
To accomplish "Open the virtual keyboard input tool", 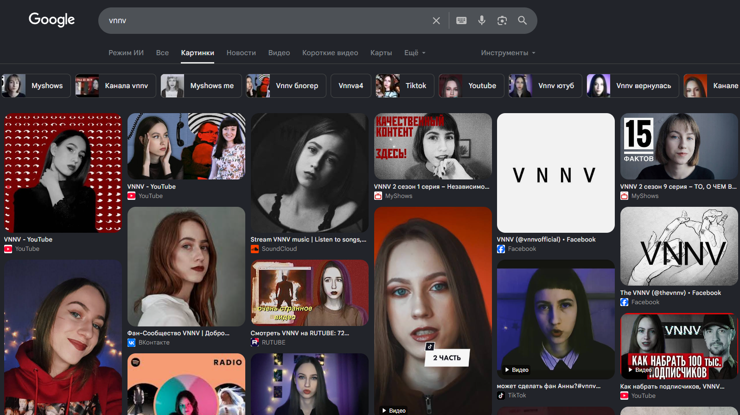I will [461, 20].
